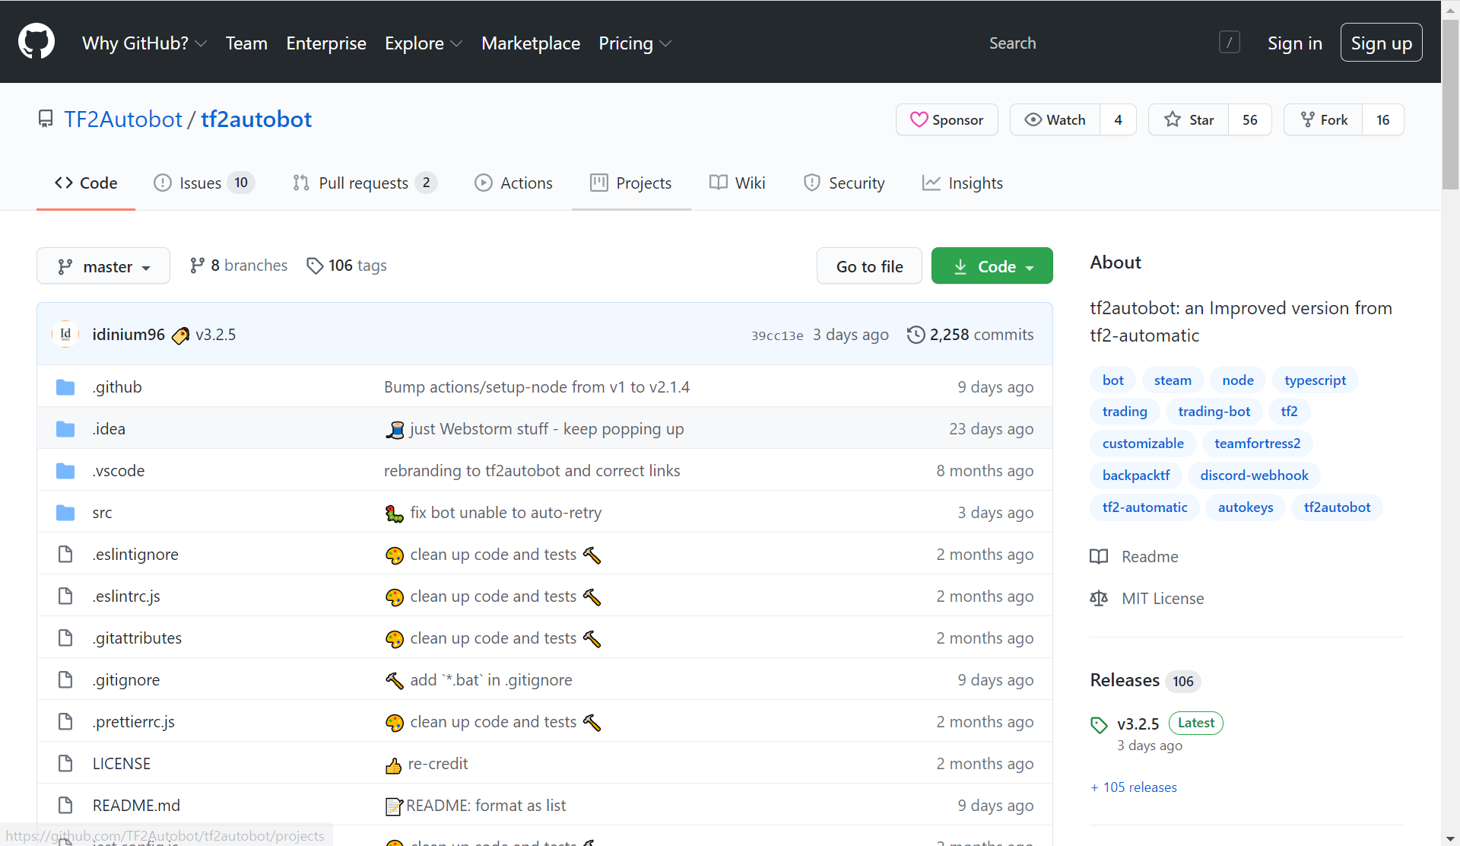
Task: Toggle Star on this repository
Action: pos(1189,120)
